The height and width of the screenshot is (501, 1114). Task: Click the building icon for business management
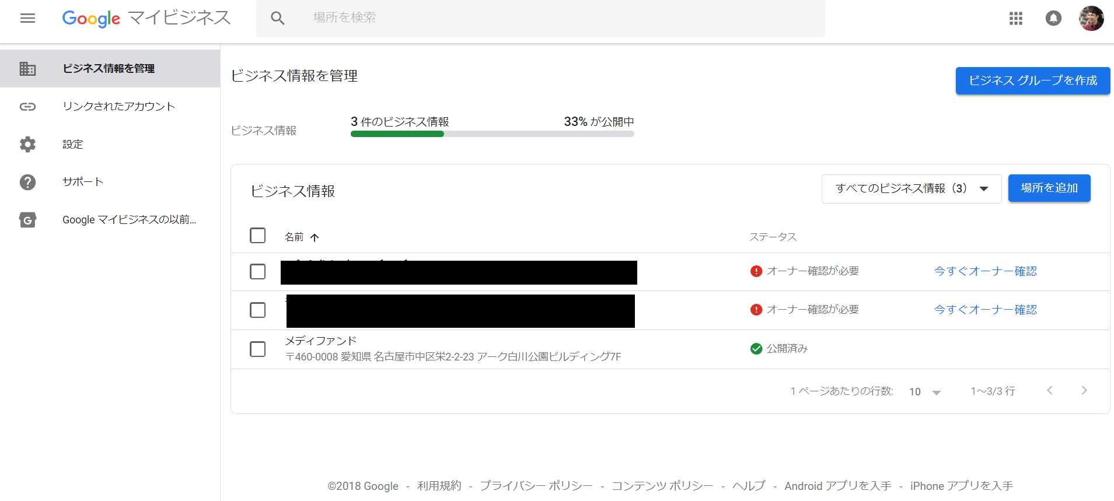[x=27, y=68]
